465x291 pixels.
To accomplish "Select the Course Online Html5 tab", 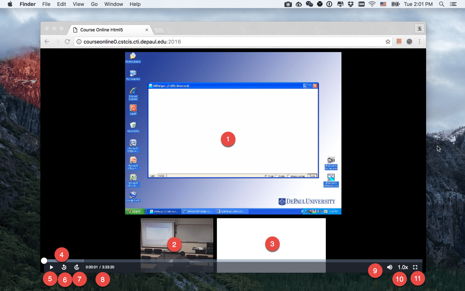I will (110, 30).
